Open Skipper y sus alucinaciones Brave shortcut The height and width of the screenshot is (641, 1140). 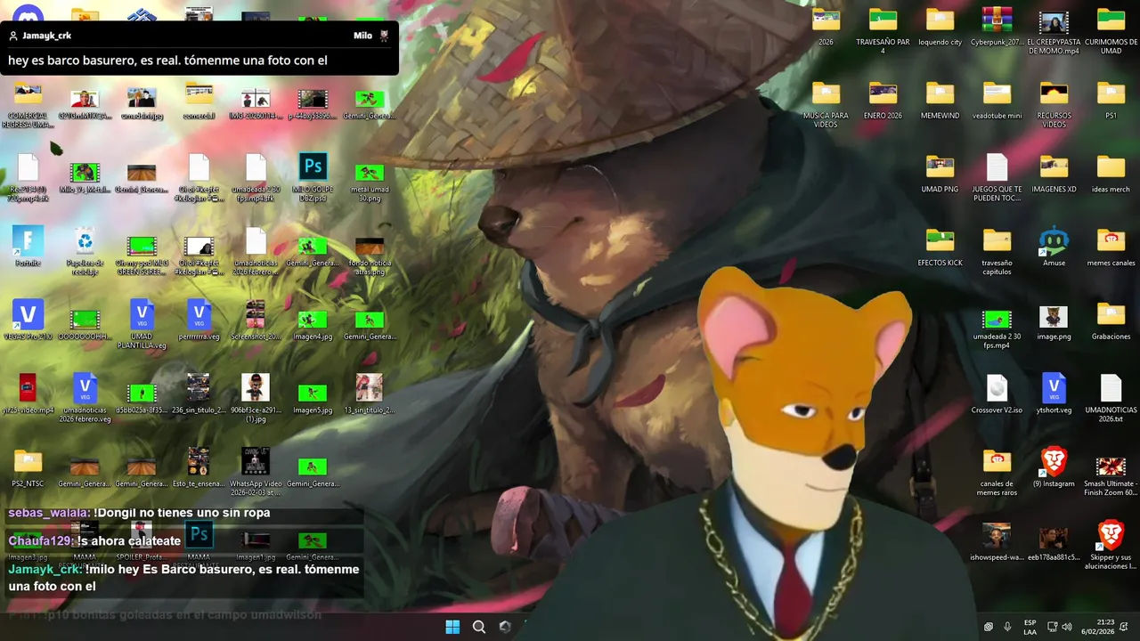[x=1111, y=545]
